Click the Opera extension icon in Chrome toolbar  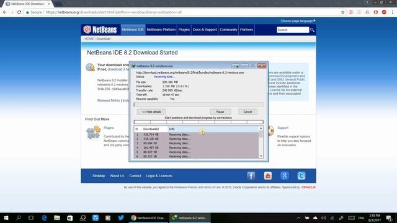(x=376, y=12)
